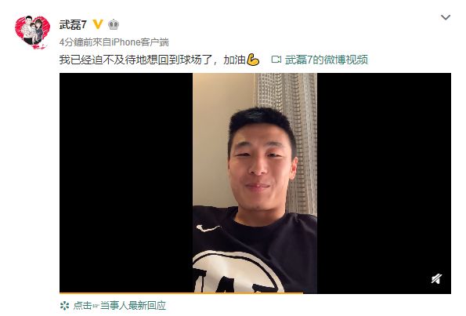This screenshot has height=316, width=466.
Task: Click the video camera icon before 武磊7的微博视频
Action: pyautogui.click(x=276, y=60)
